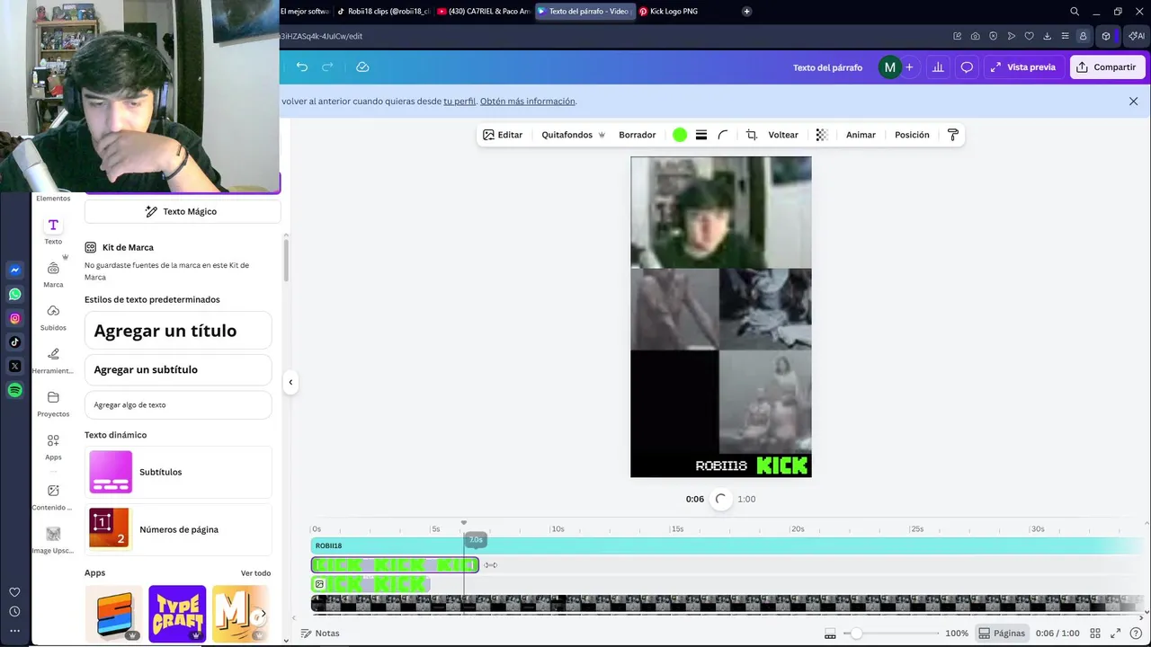Switch to the CA7RIEL & Paco YouTube tab
The width and height of the screenshot is (1151, 647).
pyautogui.click(x=484, y=12)
